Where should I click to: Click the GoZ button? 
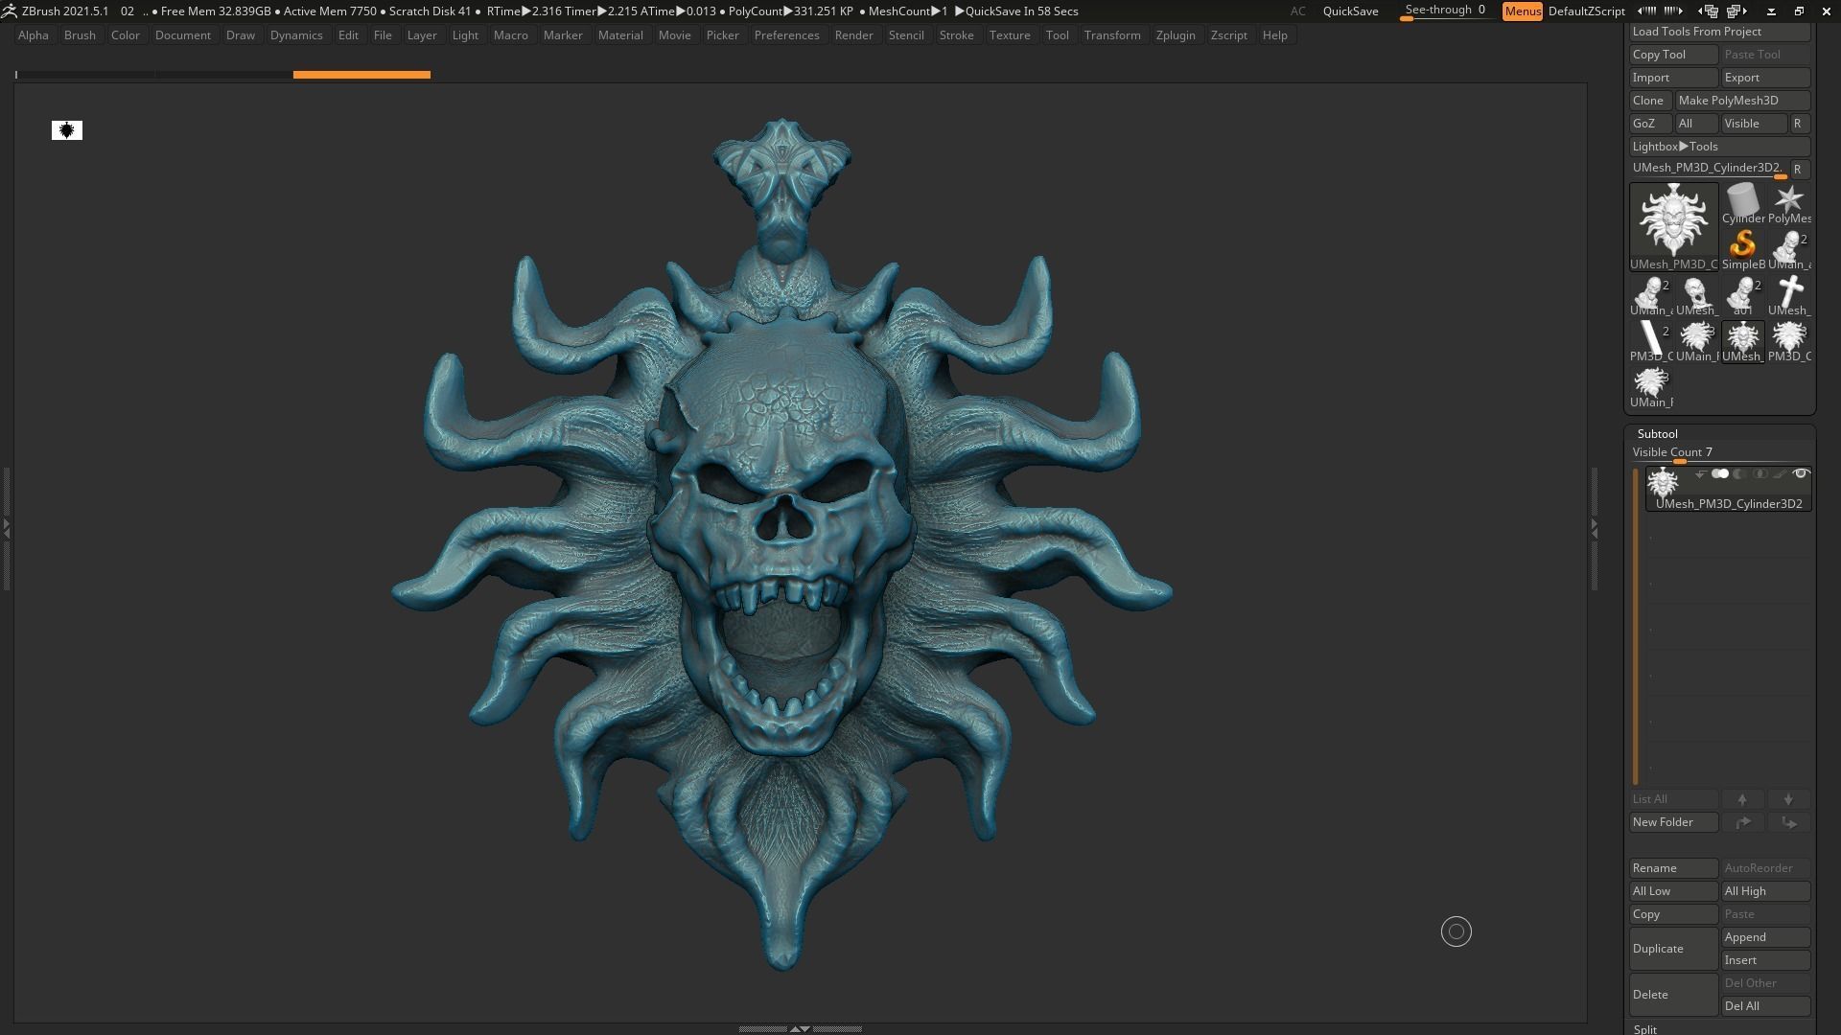click(x=1651, y=124)
